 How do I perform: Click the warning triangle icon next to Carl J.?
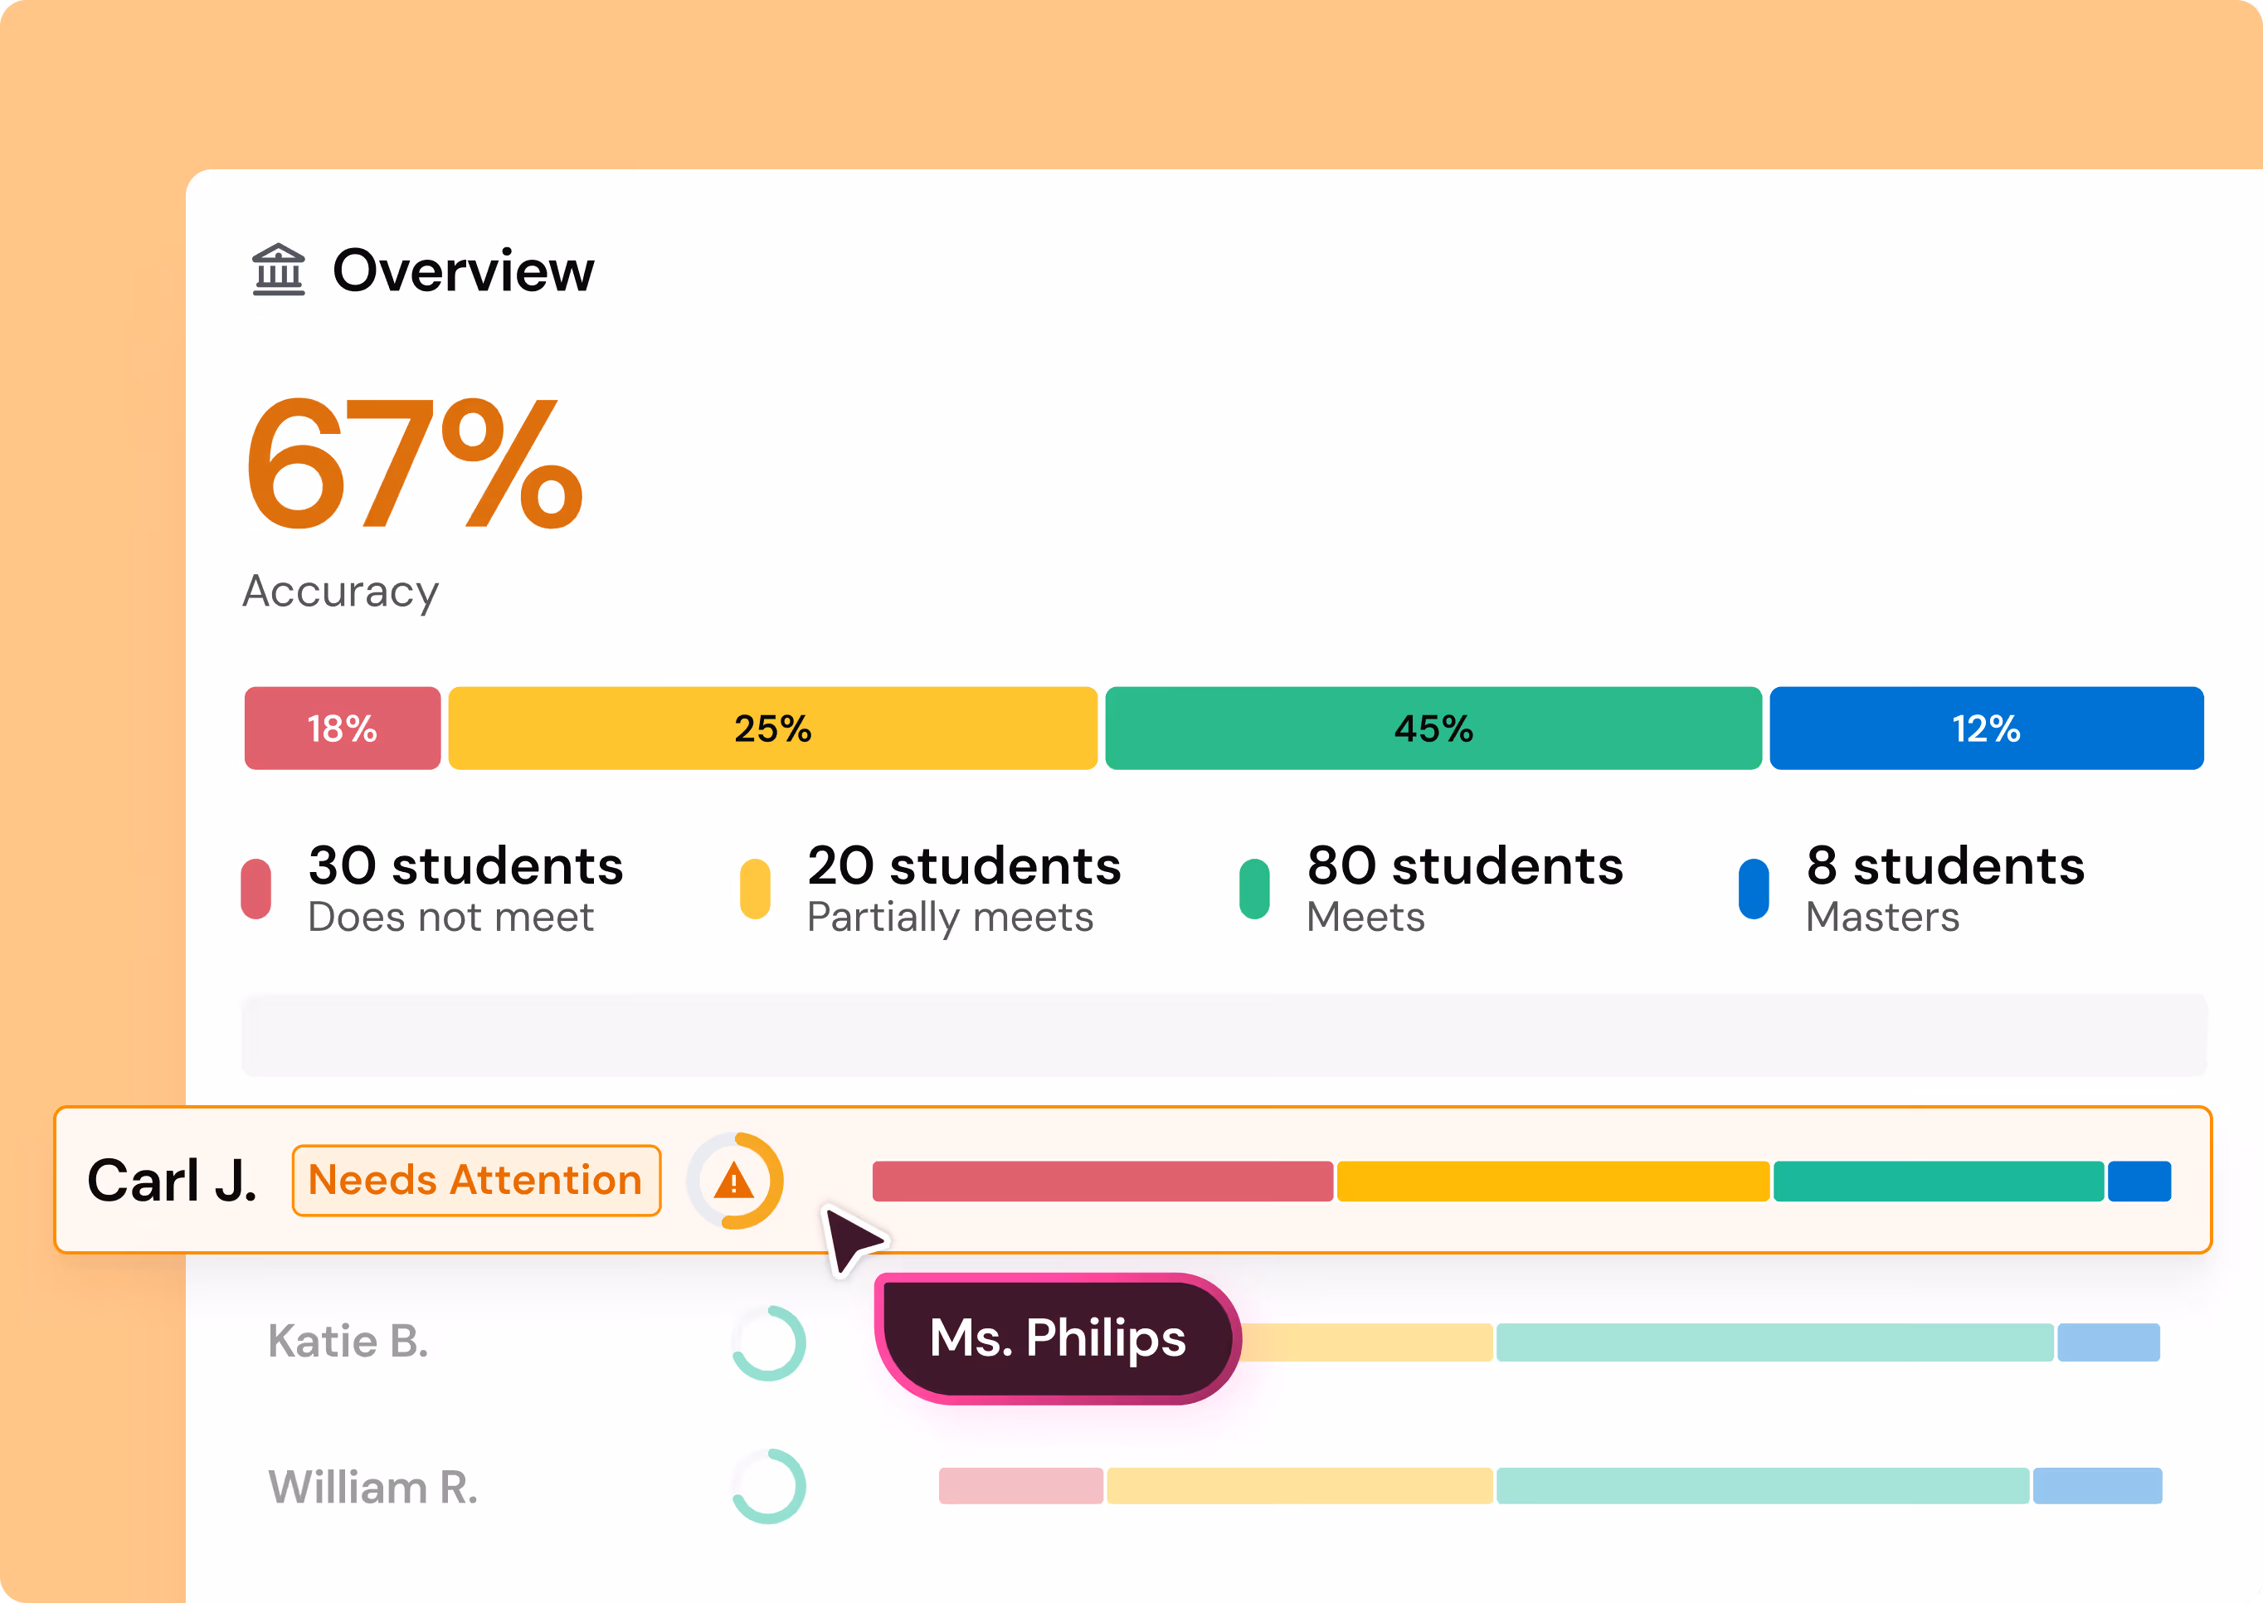tap(734, 1181)
